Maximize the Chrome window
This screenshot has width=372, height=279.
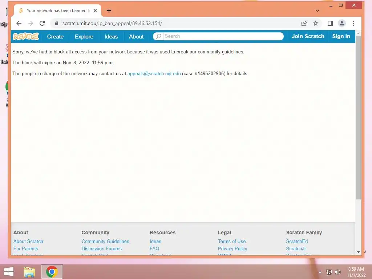[341, 5]
